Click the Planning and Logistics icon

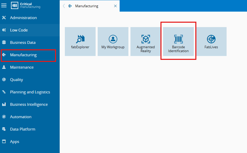[x=4, y=92]
